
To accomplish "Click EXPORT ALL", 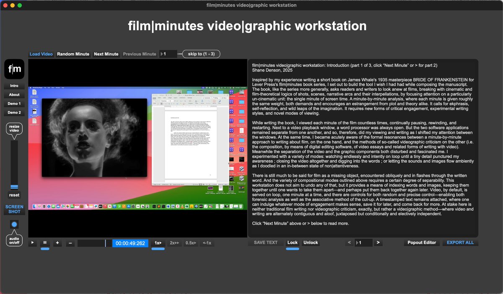I will coord(460,242).
